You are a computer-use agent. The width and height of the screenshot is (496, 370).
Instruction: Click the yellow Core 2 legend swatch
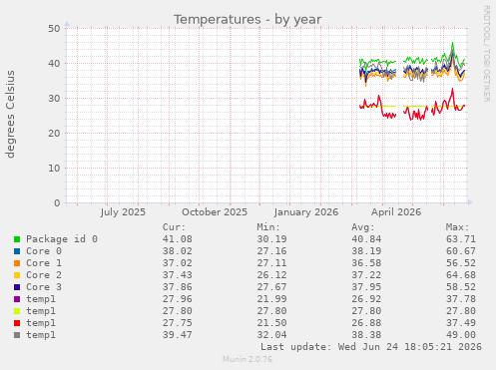pos(17,275)
